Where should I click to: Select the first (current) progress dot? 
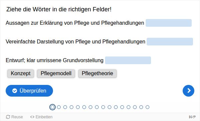(x=52, y=107)
